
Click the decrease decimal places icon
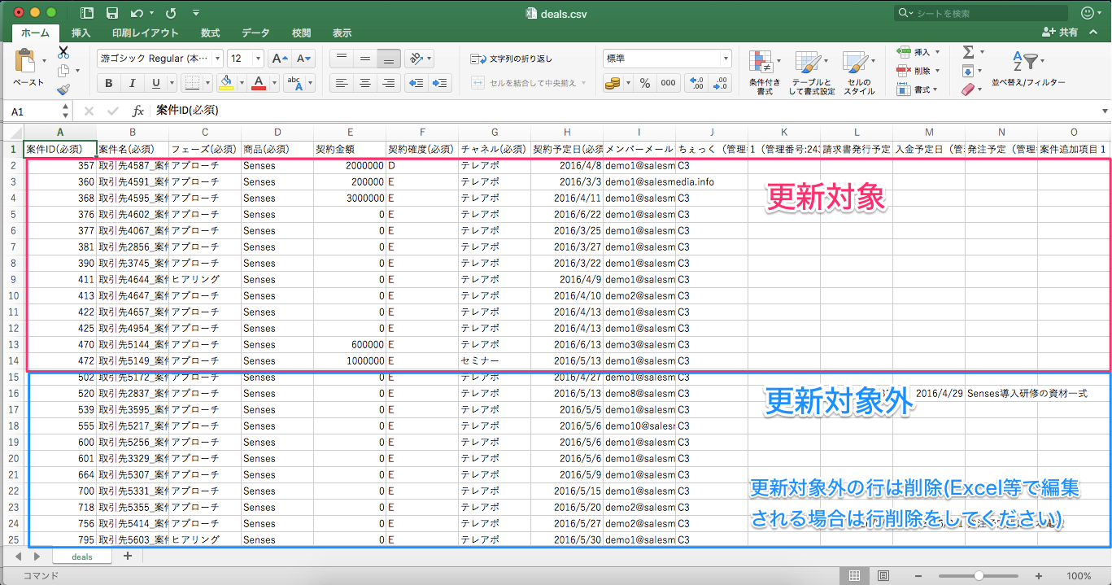coord(721,83)
